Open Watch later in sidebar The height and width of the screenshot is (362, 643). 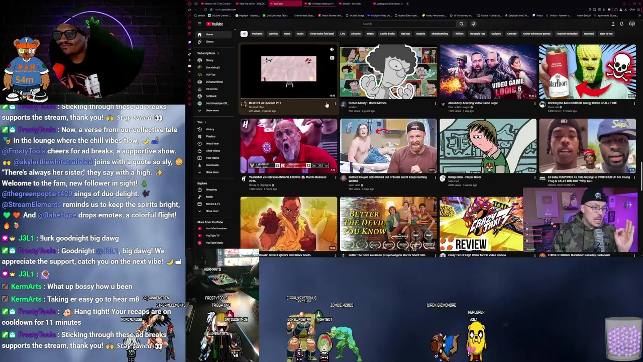click(x=214, y=143)
